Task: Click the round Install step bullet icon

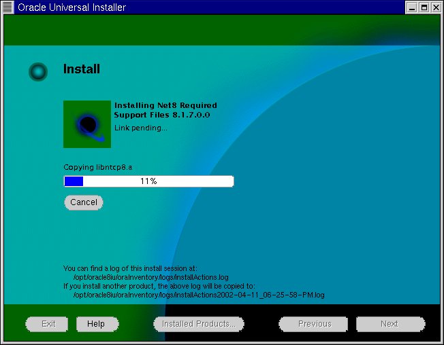Action: pyautogui.click(x=38, y=72)
